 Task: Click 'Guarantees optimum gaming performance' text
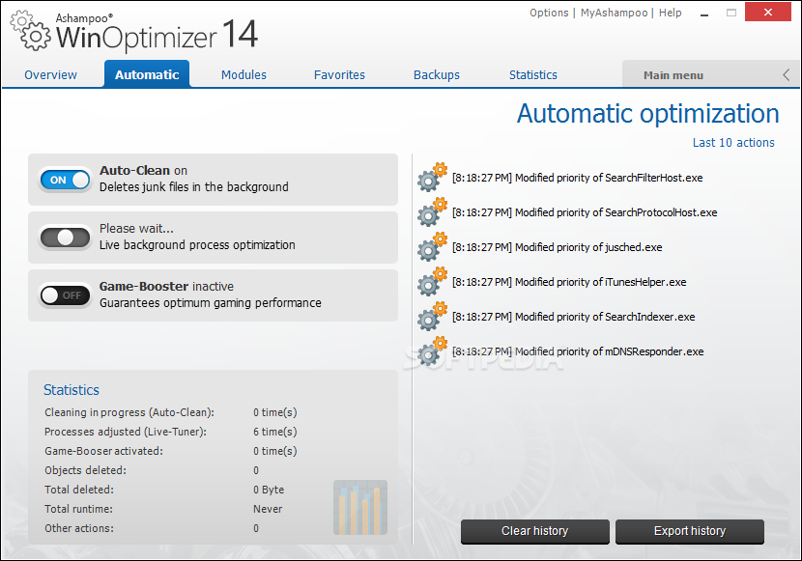pyautogui.click(x=211, y=303)
